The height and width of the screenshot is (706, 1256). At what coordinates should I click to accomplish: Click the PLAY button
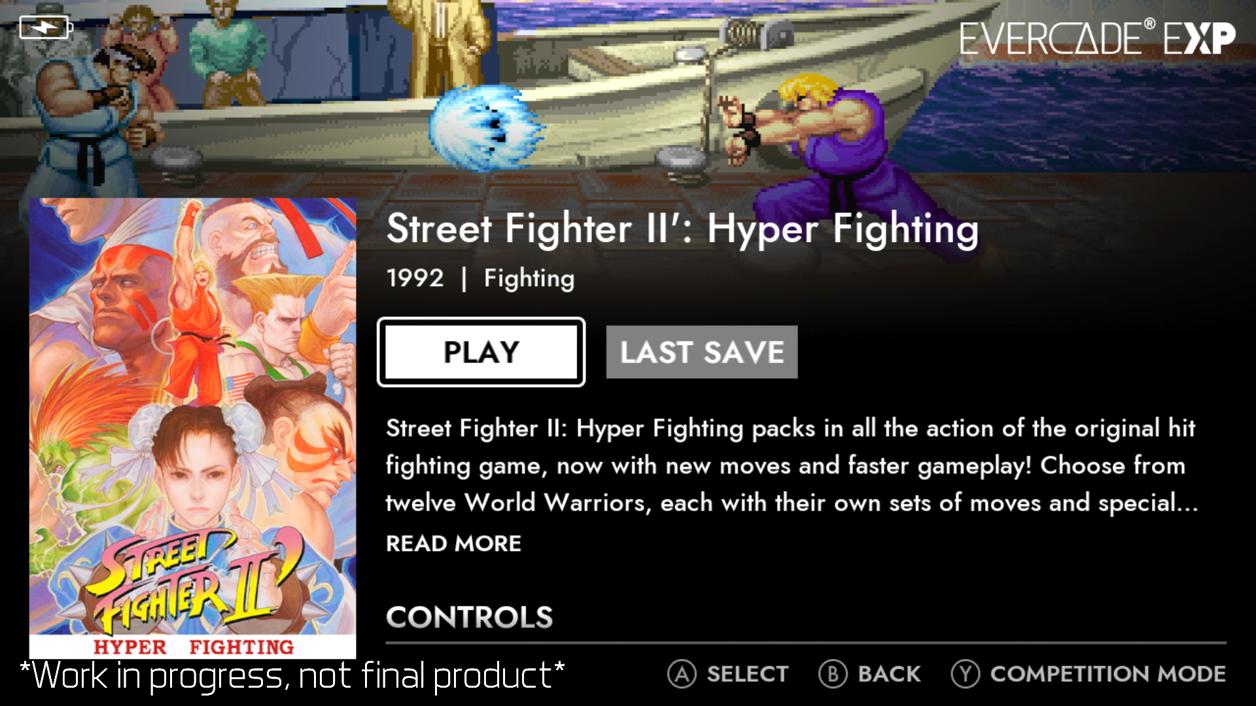481,352
